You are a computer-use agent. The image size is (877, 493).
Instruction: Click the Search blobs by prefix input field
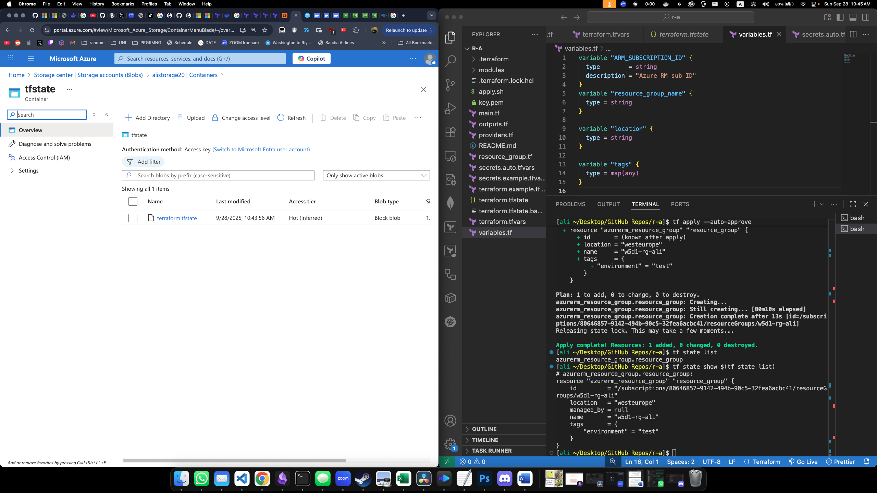pyautogui.click(x=218, y=175)
